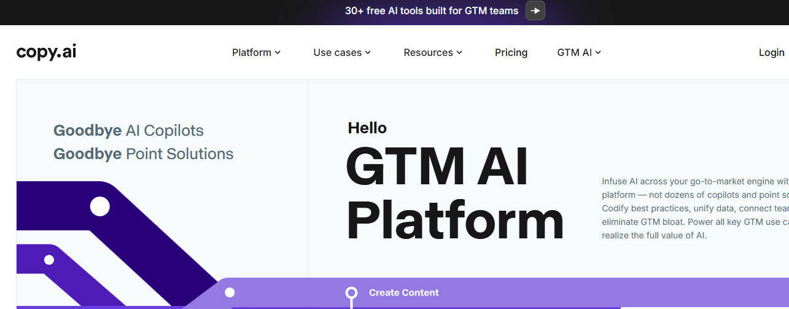
Task: Open the Pricing page
Action: (x=511, y=53)
